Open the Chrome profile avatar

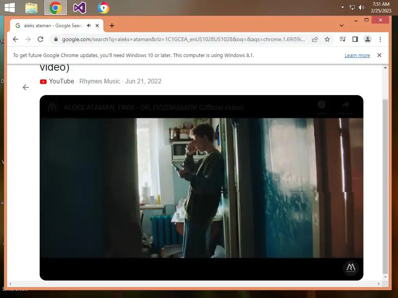(x=368, y=39)
